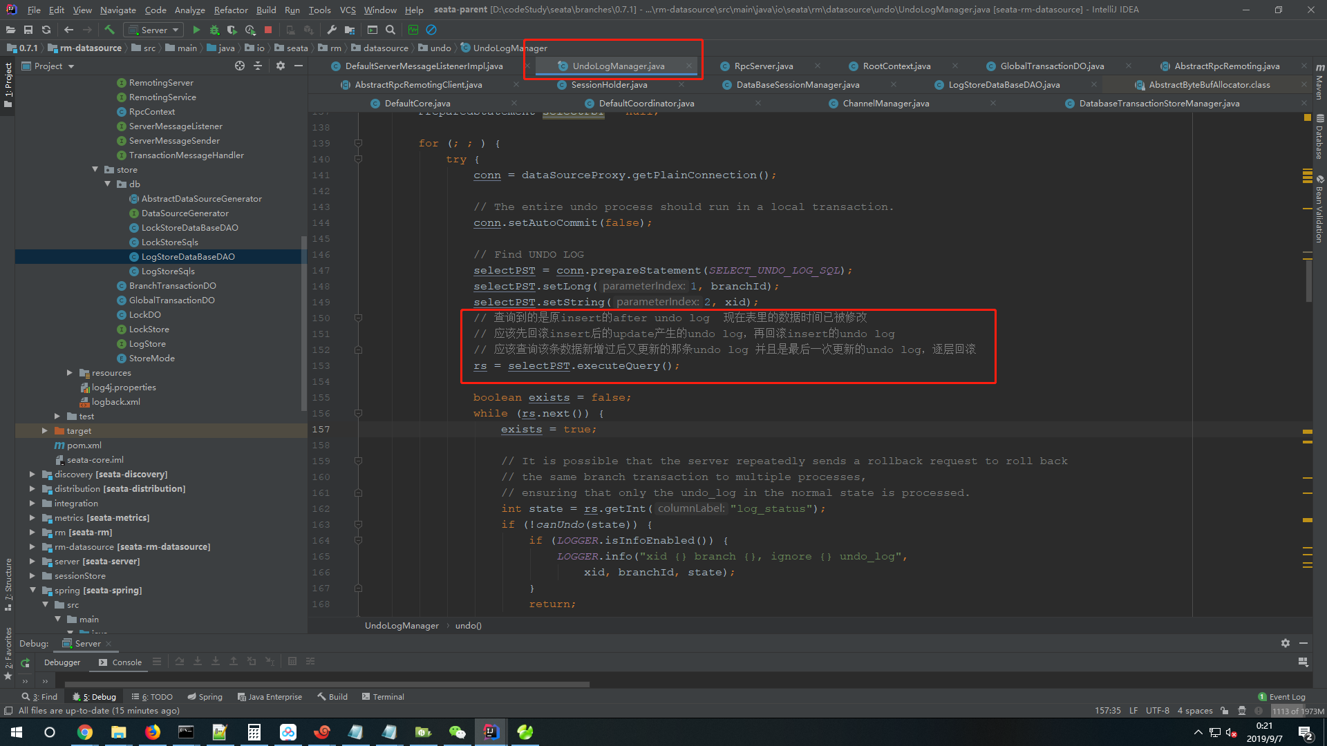Rerun Server in the Debug panel

[x=26, y=662]
